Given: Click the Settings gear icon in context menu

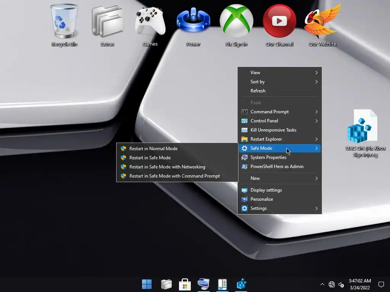Looking at the screenshot, I should pos(245,208).
